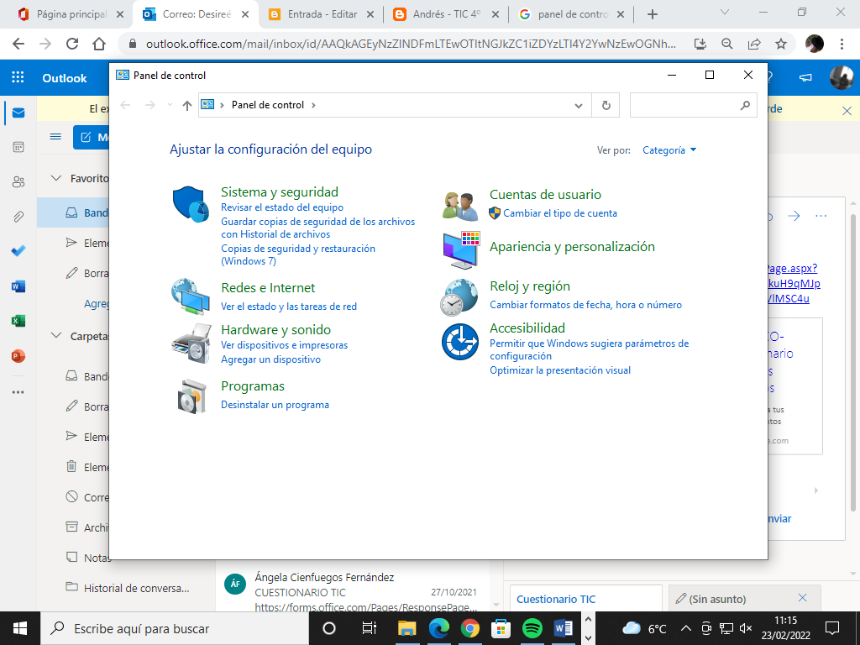Screen dimensions: 860x645
Task: Click the Control Panel search box
Action: tap(693, 105)
